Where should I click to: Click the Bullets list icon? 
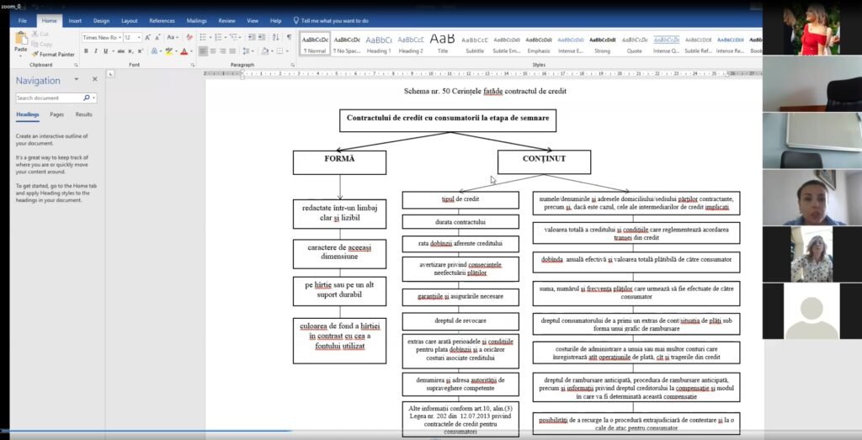[205, 37]
